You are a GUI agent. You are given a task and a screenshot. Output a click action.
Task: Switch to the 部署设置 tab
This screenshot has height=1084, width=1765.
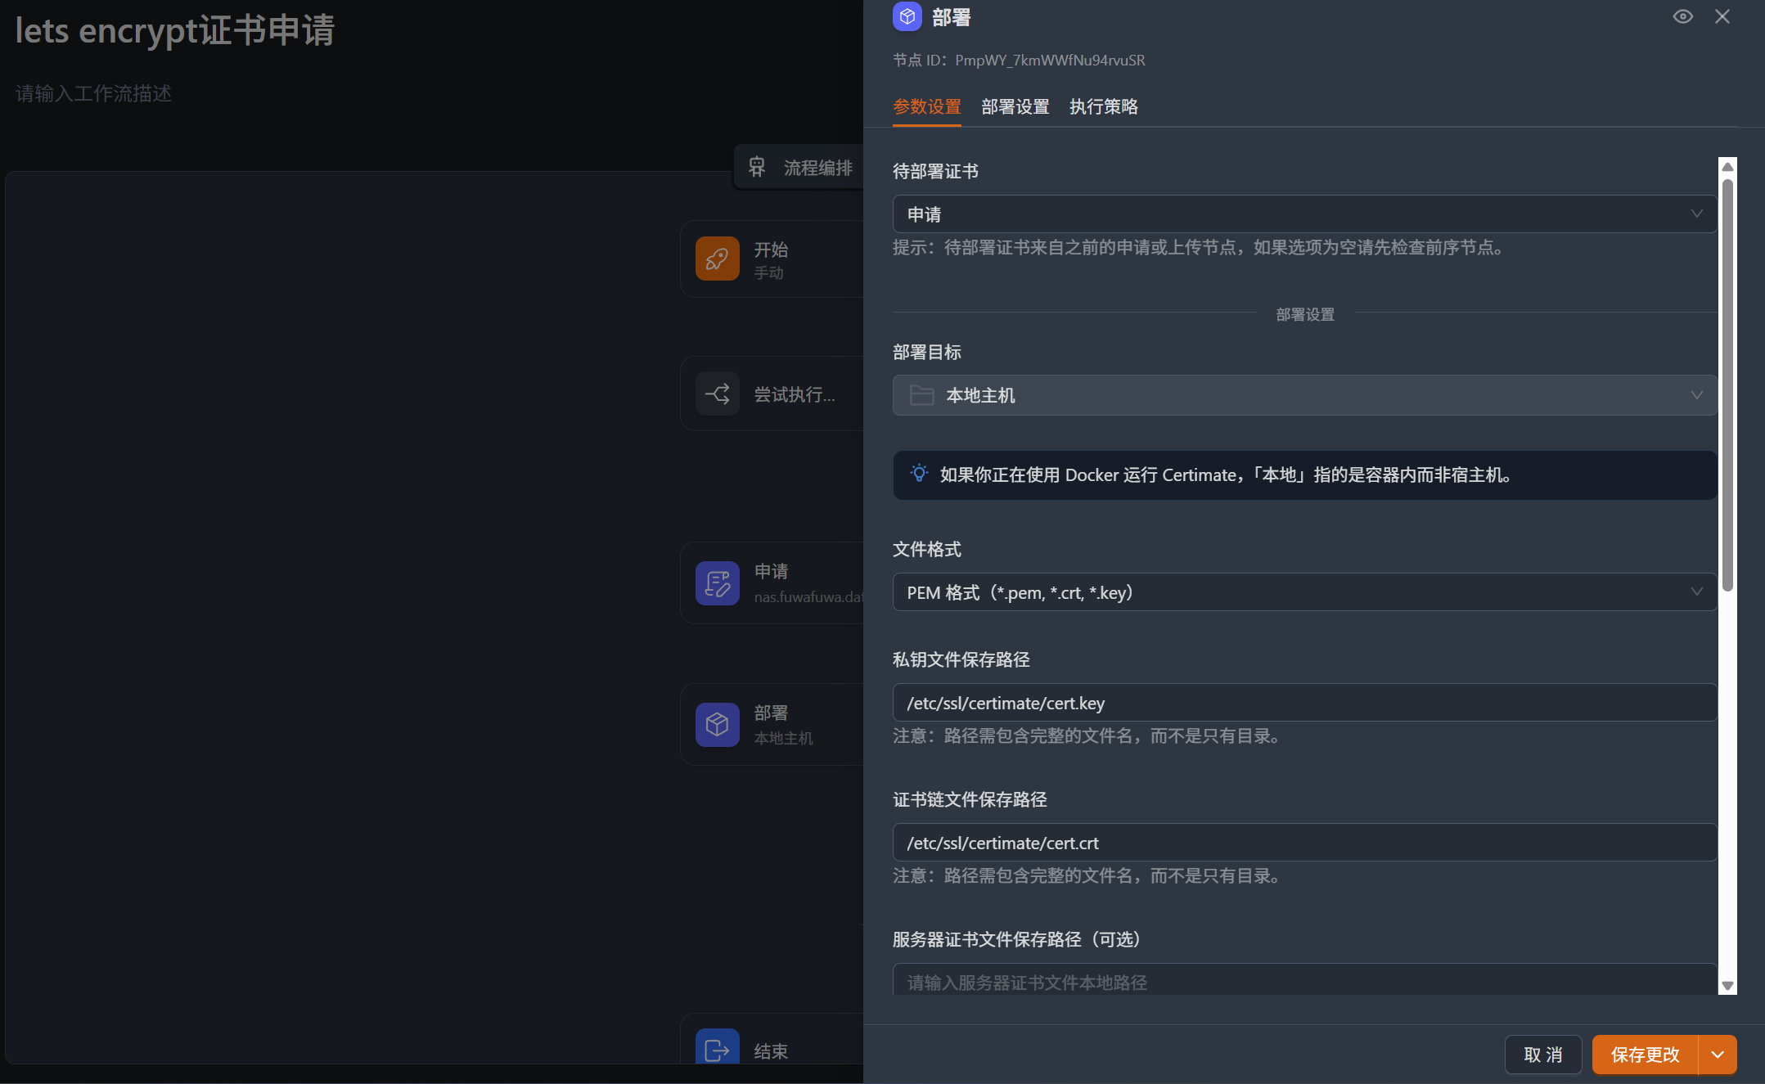point(1014,106)
